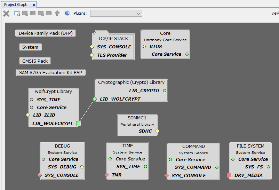Click TMR red diamond port
Viewport: 279px width, 190px height.
106,175
